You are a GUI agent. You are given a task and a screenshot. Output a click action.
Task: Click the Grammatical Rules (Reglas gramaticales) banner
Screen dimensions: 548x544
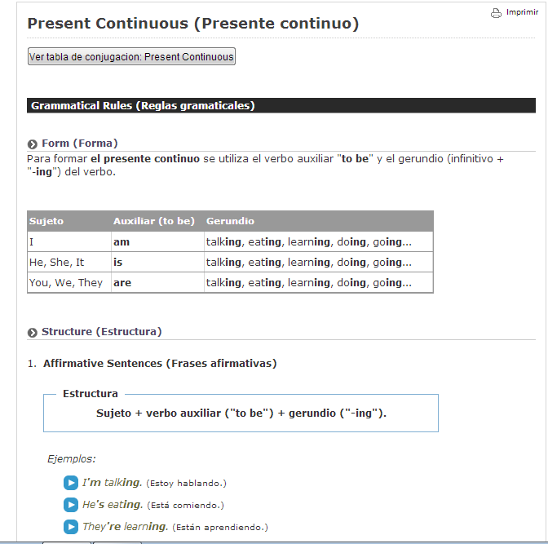click(281, 105)
